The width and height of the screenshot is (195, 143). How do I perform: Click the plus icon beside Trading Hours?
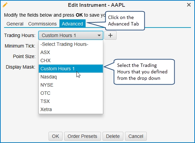pos(110,35)
